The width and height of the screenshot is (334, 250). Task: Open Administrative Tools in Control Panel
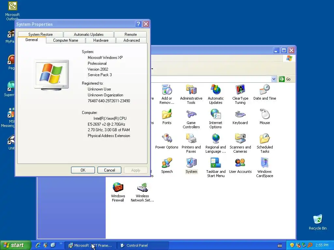(x=191, y=94)
